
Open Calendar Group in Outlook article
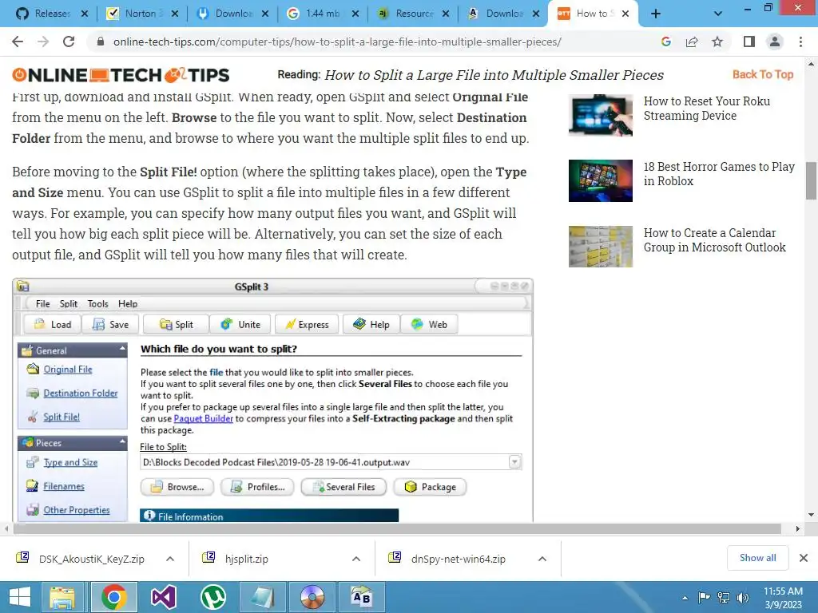tap(714, 239)
